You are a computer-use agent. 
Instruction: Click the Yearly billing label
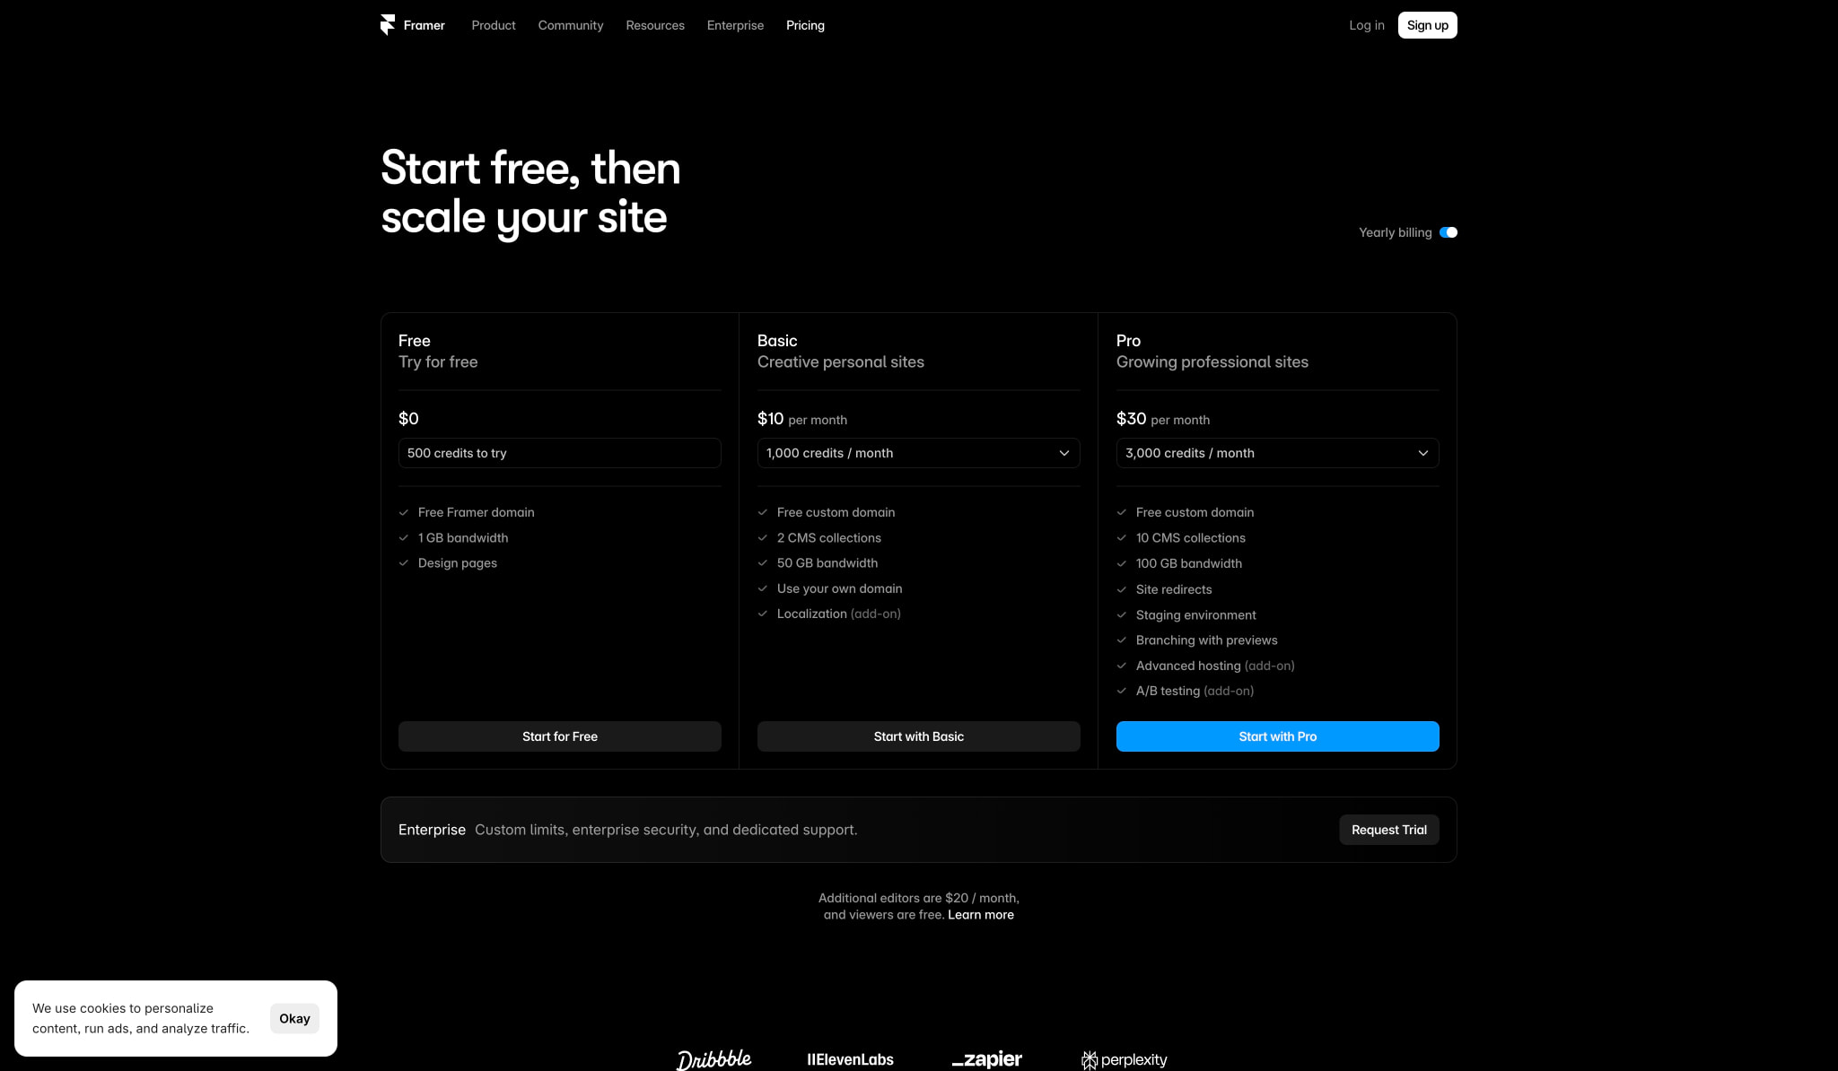[1395, 232]
